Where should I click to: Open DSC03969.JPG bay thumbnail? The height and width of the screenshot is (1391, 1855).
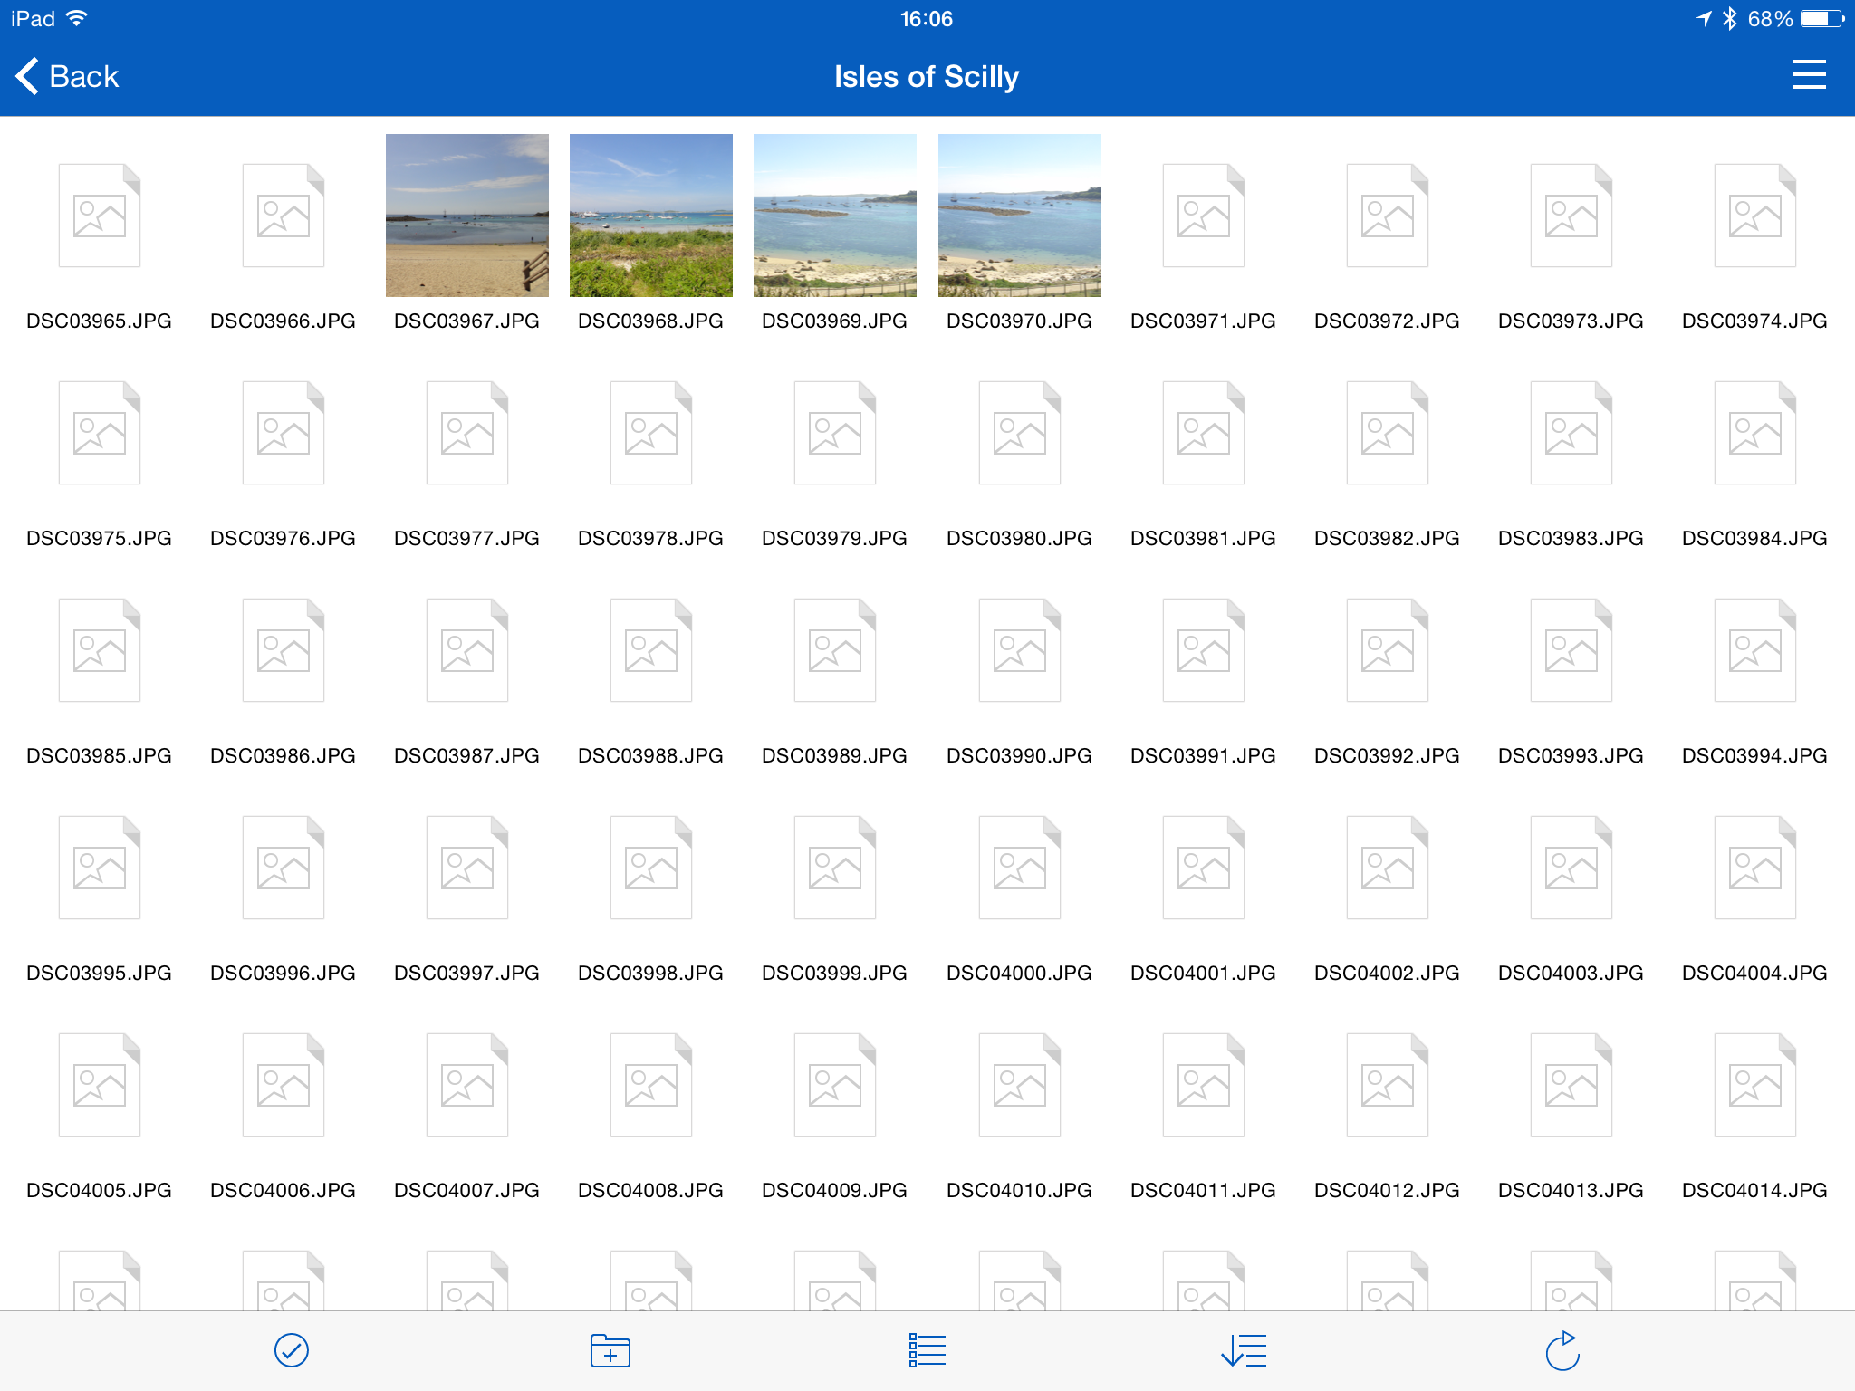click(835, 216)
